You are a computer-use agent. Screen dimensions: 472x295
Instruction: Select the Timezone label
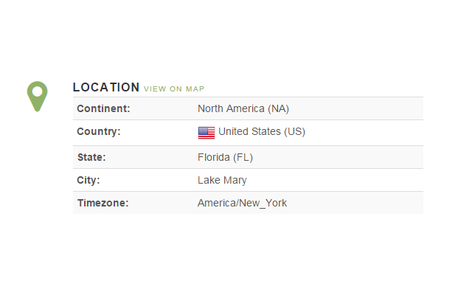[103, 204]
